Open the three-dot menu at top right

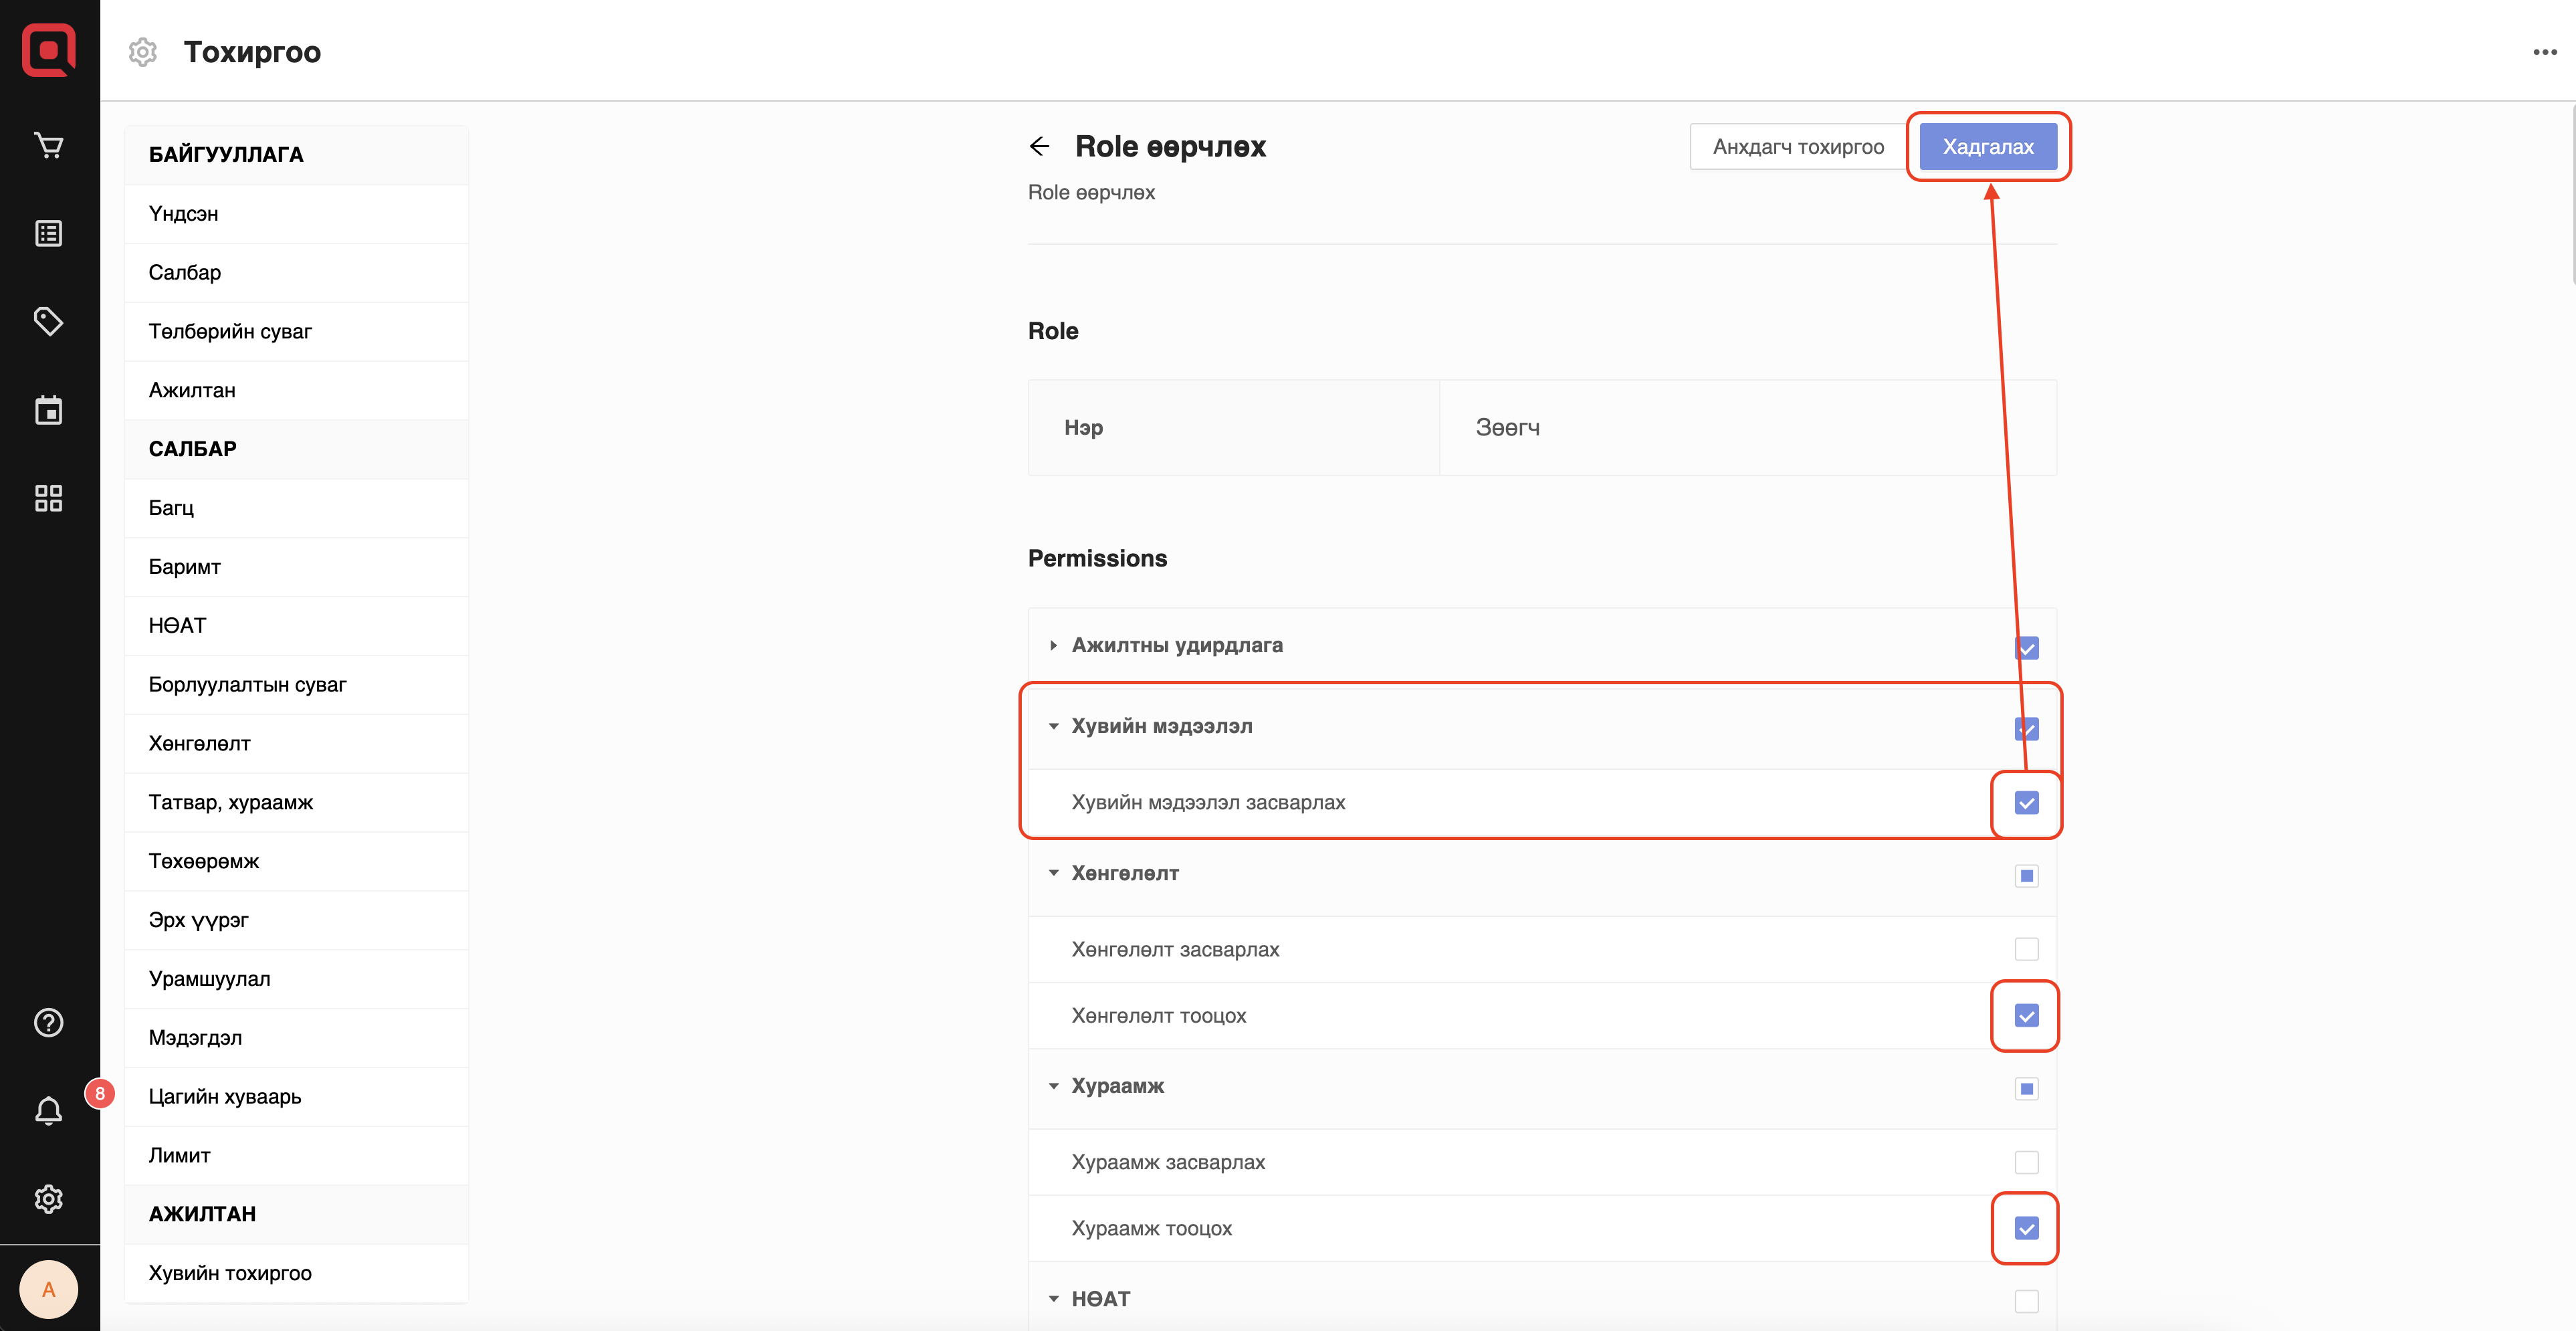pos(2544,52)
